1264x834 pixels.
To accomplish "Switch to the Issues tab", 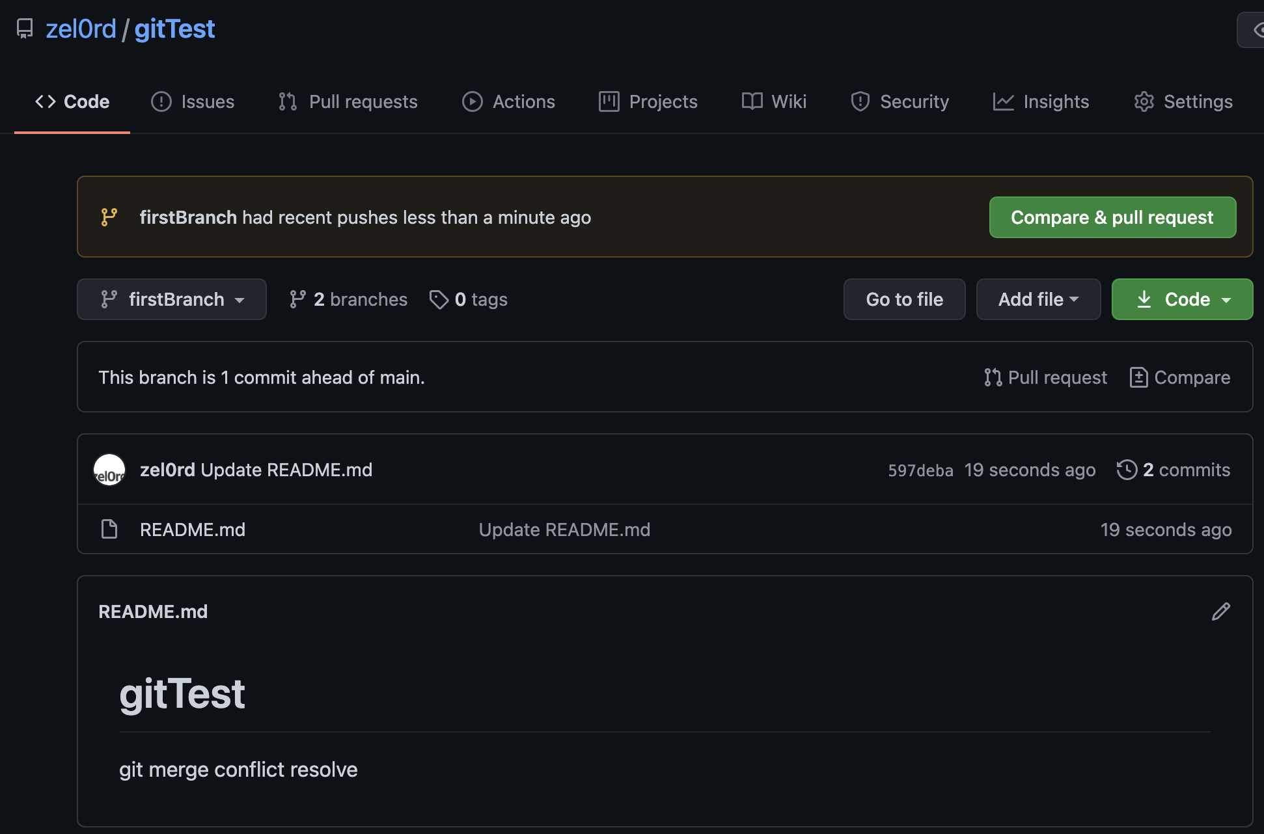I will 193,101.
